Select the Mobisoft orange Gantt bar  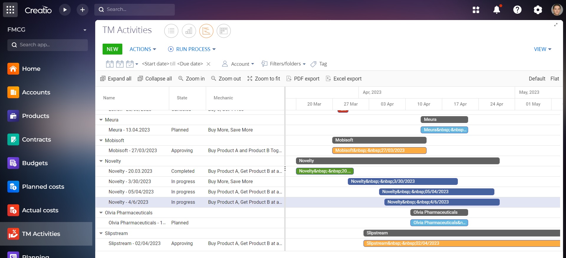pos(379,150)
